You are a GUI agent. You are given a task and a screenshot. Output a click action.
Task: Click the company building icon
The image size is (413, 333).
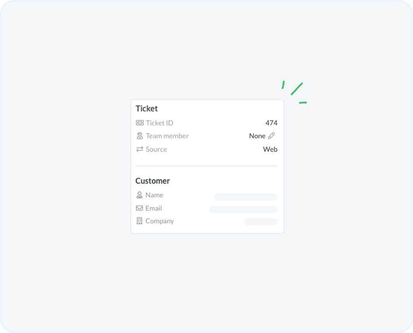coord(139,221)
